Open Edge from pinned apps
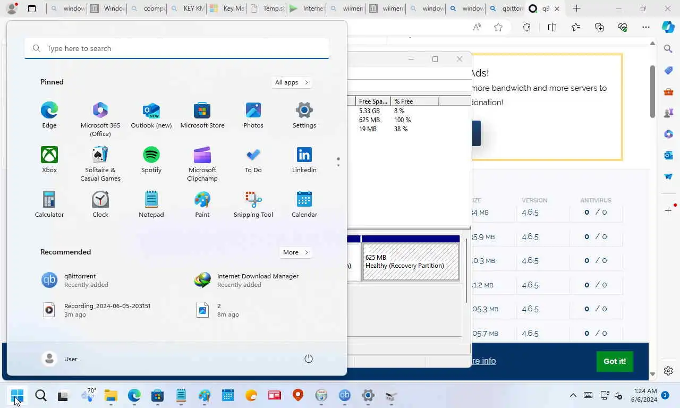The height and width of the screenshot is (408, 680). [49, 115]
